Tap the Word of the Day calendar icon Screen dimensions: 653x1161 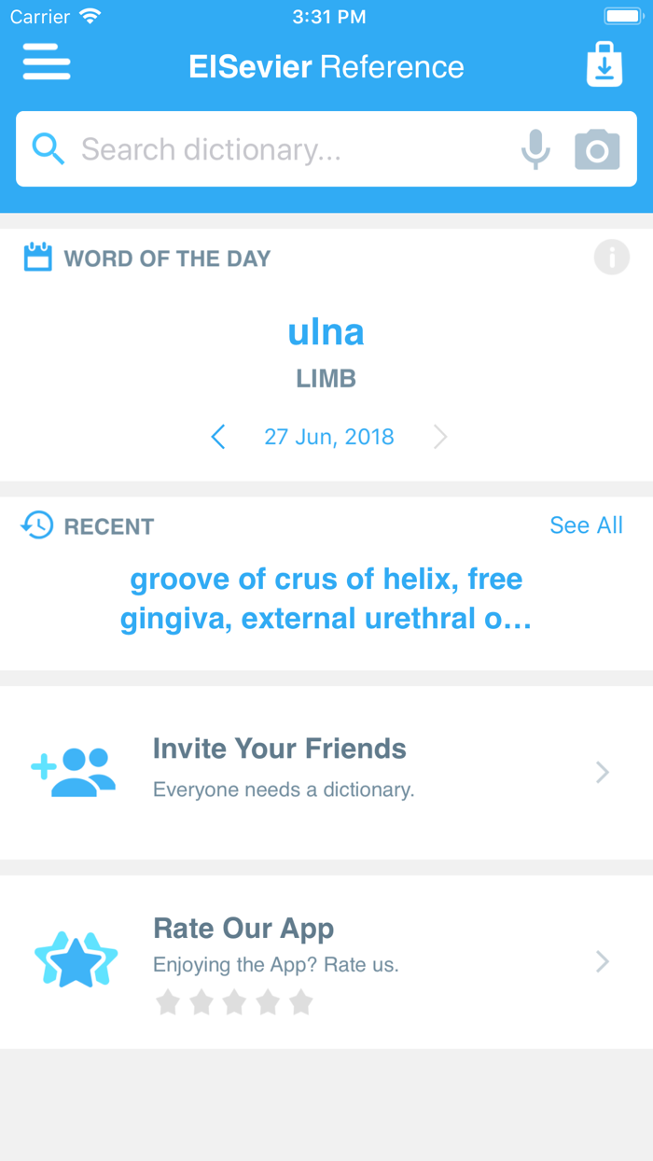coord(38,258)
